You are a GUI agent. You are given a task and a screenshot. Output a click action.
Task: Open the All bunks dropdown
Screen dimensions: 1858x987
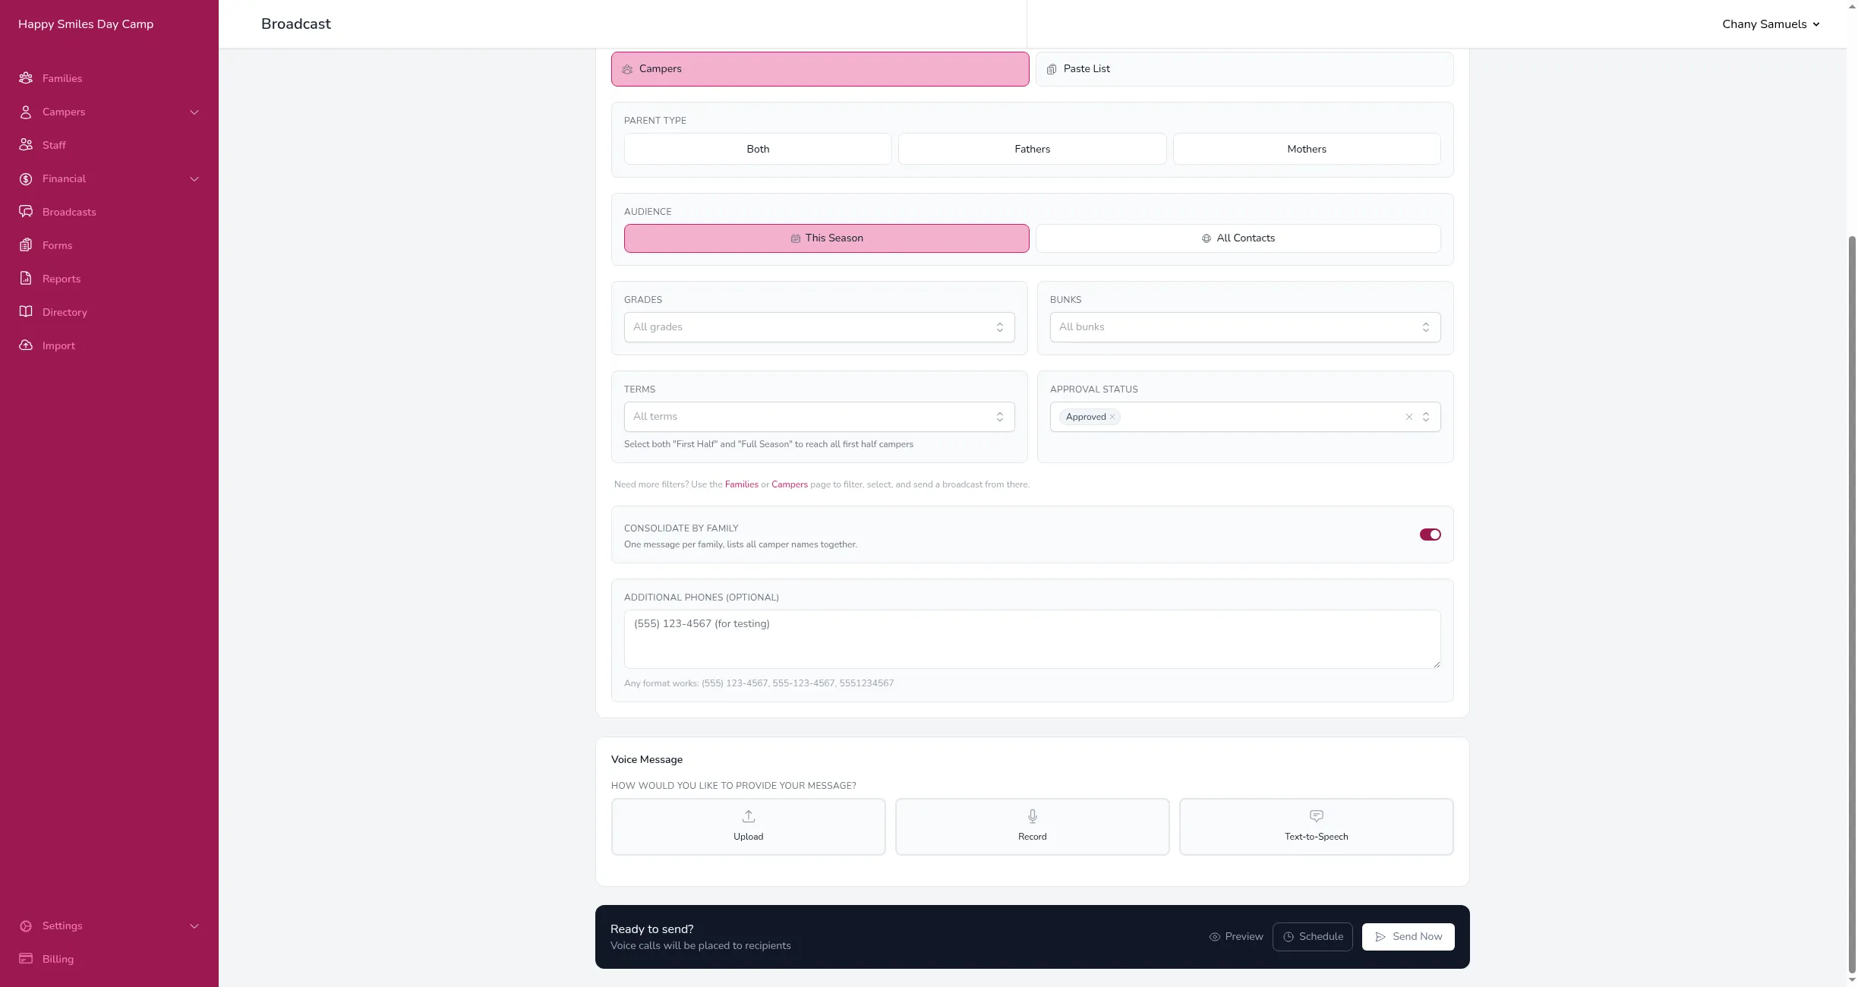pyautogui.click(x=1245, y=327)
